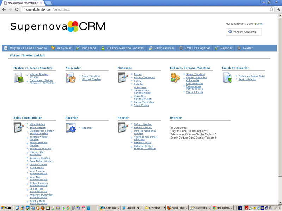282x211 pixels.
Task: Open Notifikasyon E-Mail Adresleri link
Action: [145, 138]
